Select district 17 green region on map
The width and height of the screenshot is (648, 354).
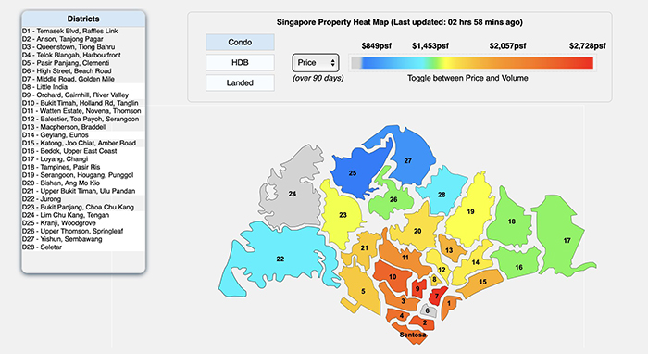click(567, 240)
